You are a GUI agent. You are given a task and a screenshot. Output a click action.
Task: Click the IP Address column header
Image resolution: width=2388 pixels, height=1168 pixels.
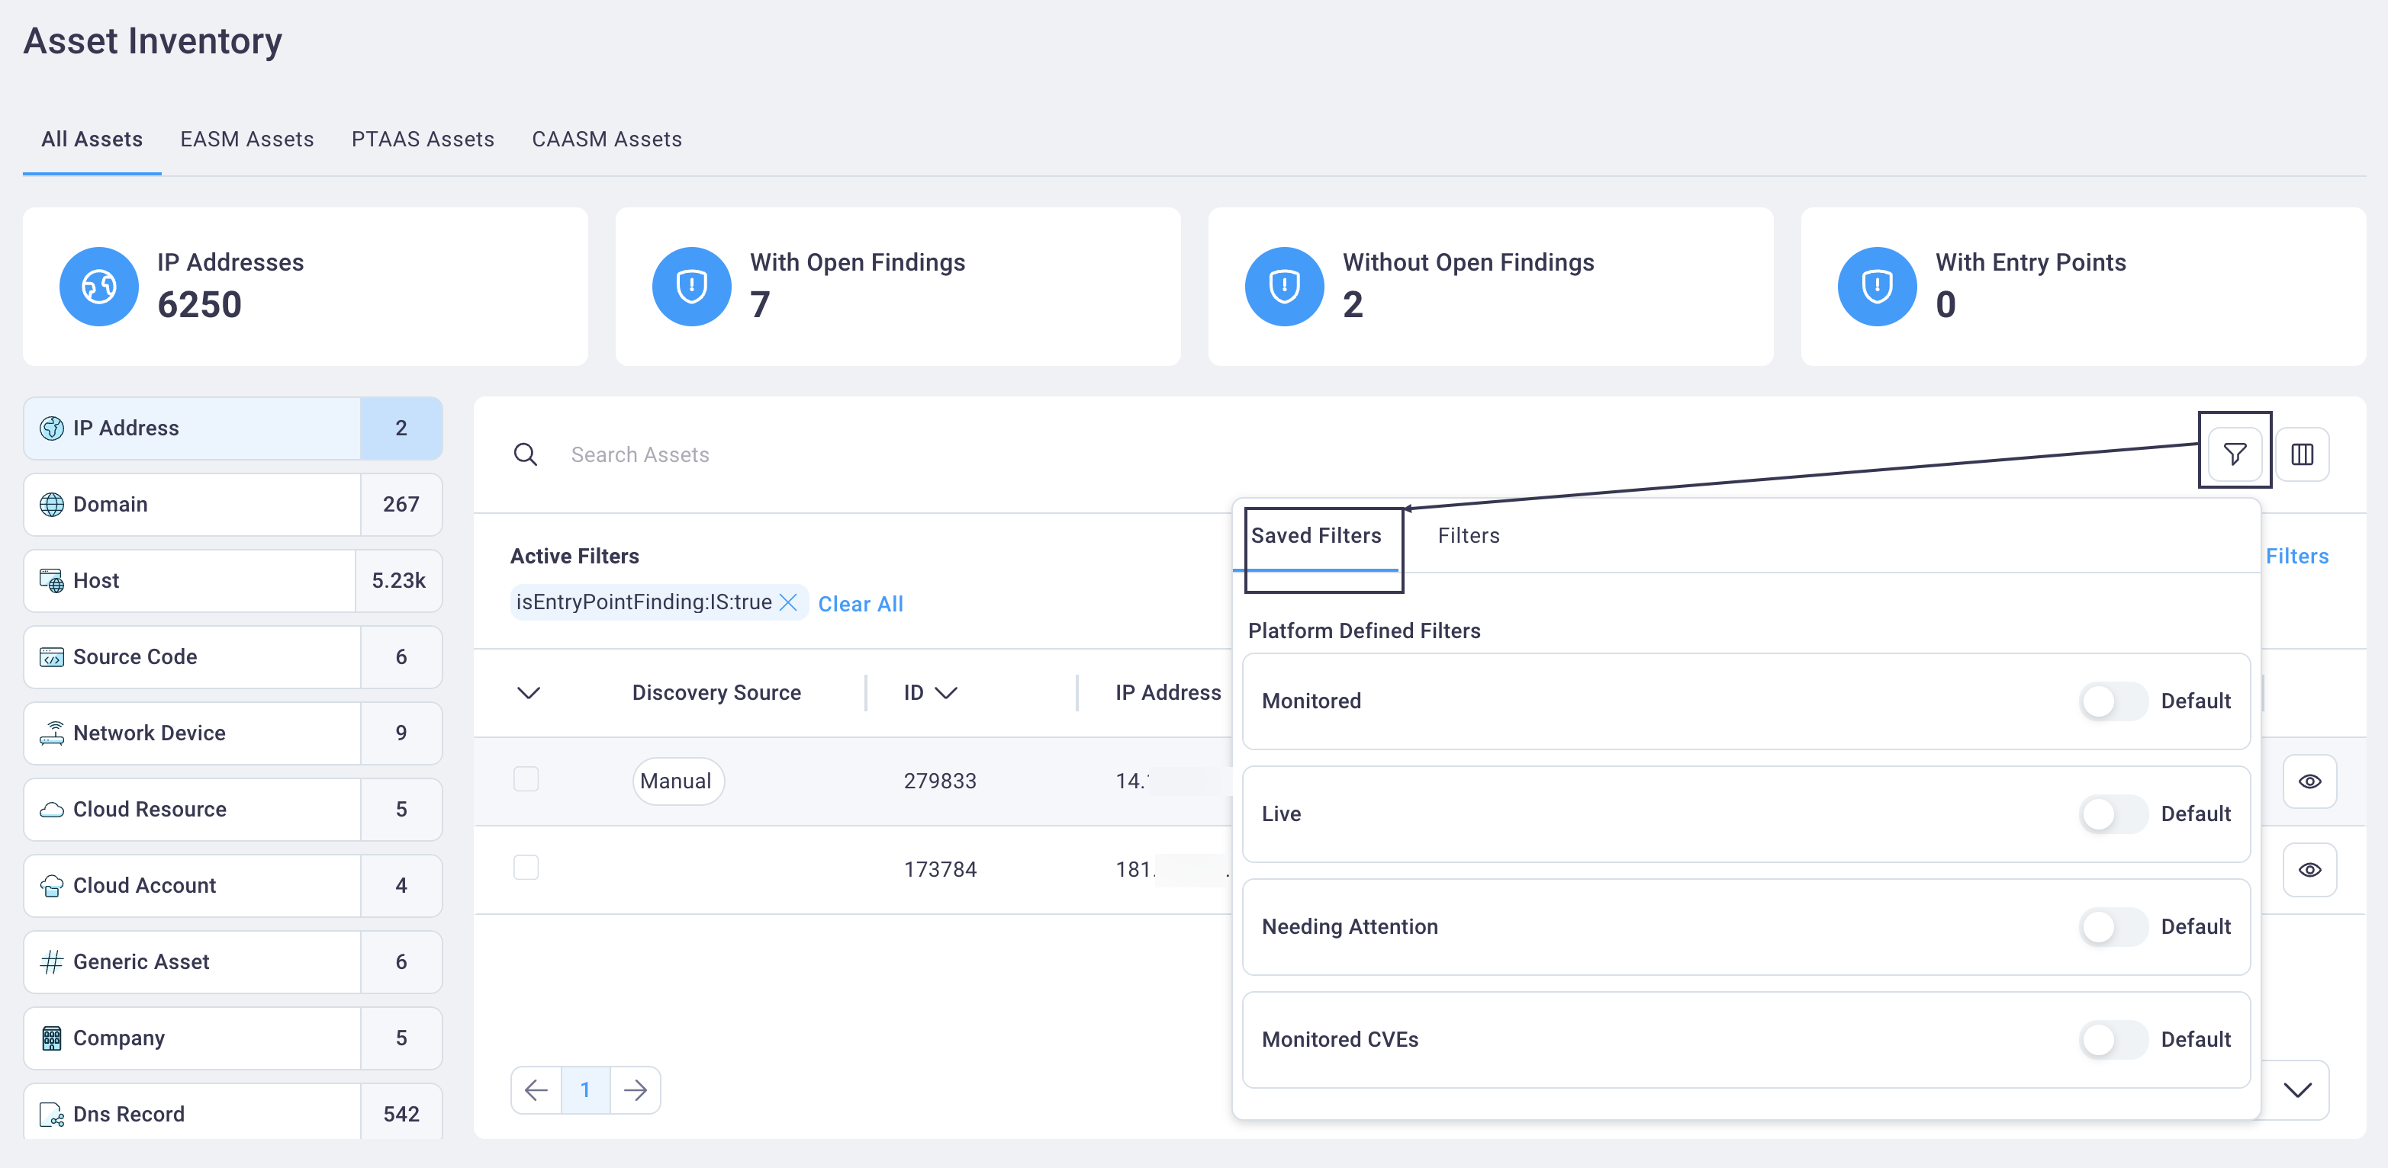(x=1168, y=693)
